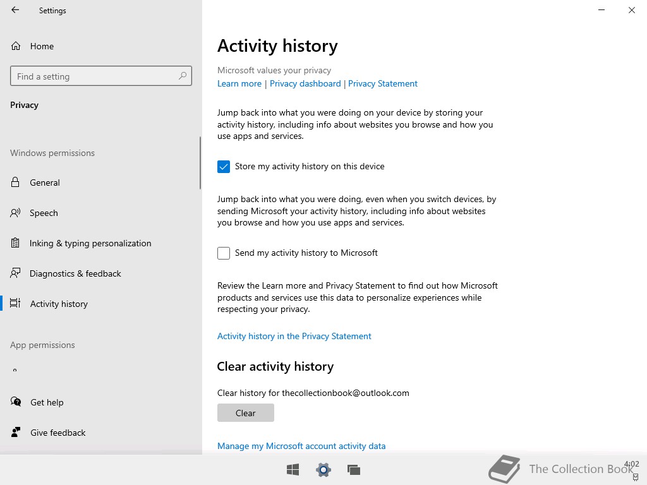Click the search magnifier icon
This screenshot has height=485, width=647.
pos(183,76)
